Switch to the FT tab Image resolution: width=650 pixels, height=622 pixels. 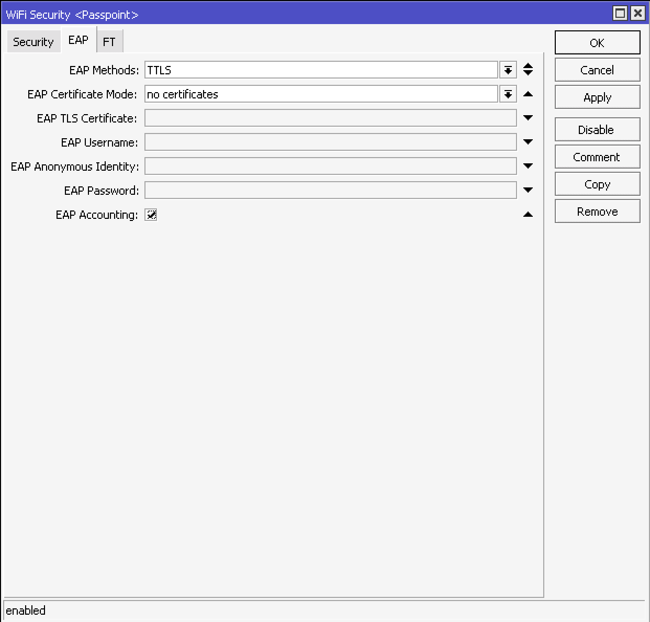109,41
